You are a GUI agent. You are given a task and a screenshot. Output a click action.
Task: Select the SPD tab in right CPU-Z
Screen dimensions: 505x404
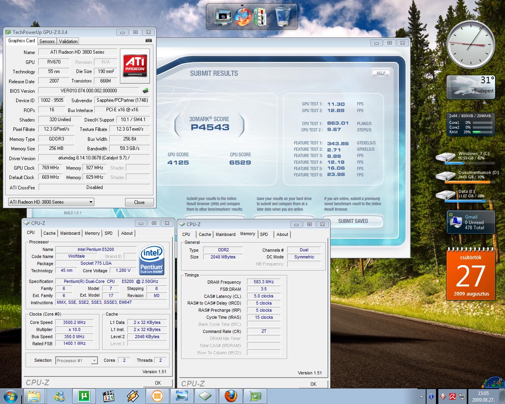264,234
